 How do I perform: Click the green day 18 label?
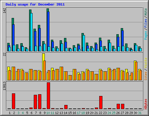tap(83, 113)
